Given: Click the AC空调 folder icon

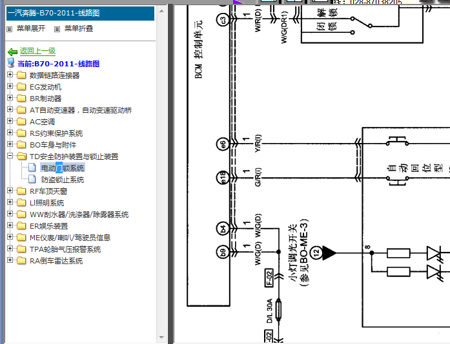Looking at the screenshot, I should click(x=21, y=122).
